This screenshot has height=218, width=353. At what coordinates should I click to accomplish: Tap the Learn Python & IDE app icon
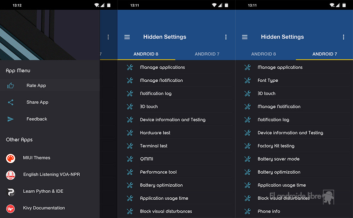[11, 192]
